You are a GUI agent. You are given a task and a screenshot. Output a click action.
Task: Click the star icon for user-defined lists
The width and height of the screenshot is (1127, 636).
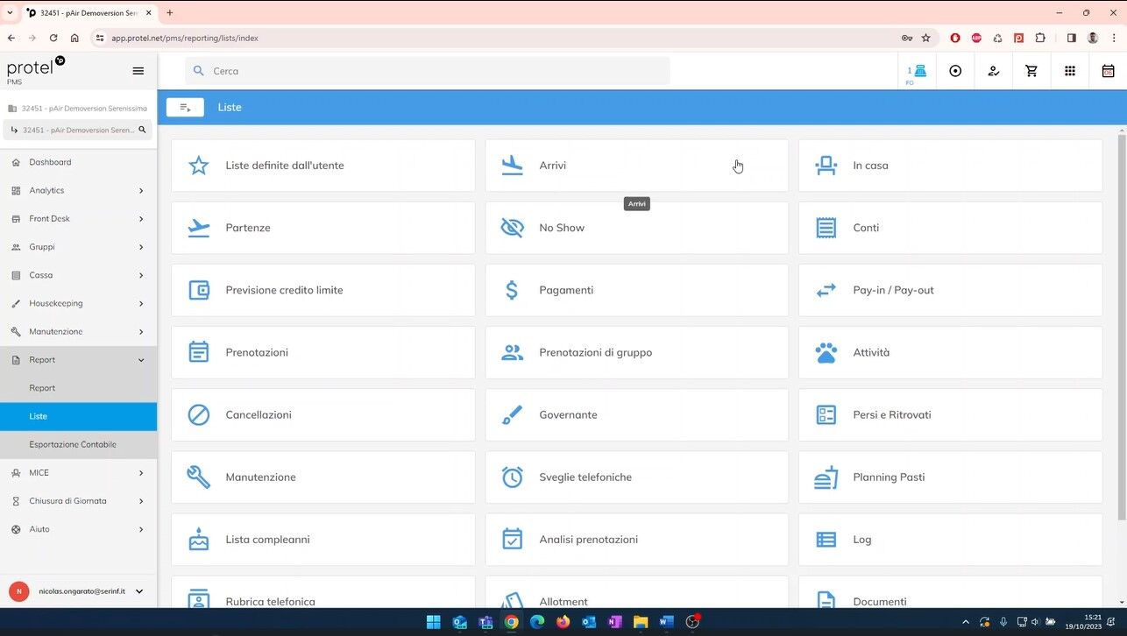point(199,166)
